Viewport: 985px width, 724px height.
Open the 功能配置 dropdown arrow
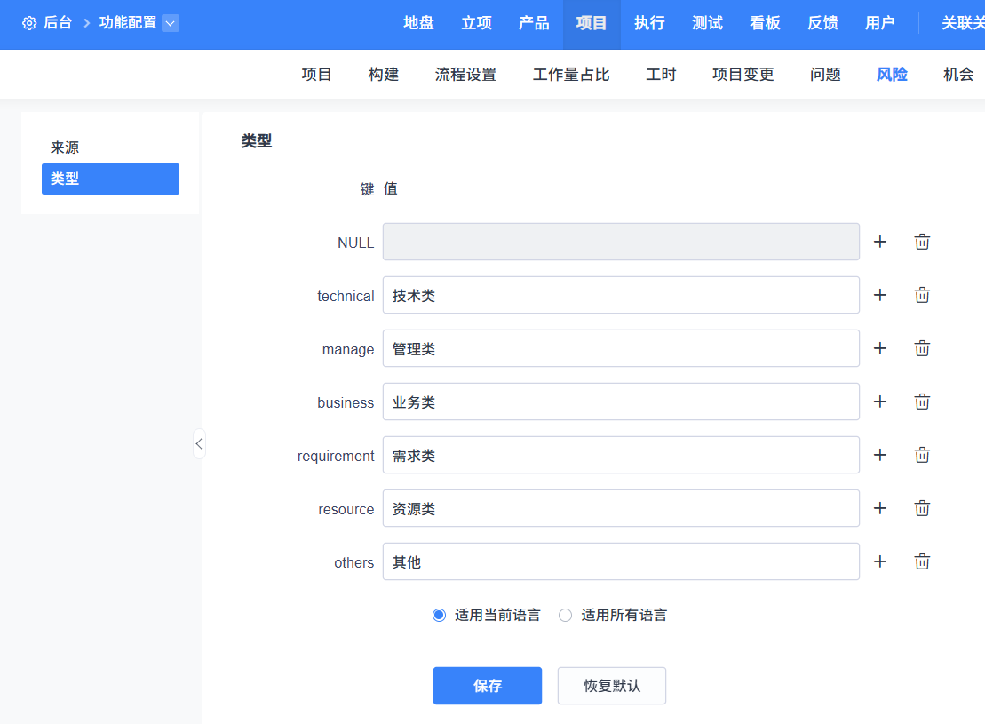(x=171, y=23)
